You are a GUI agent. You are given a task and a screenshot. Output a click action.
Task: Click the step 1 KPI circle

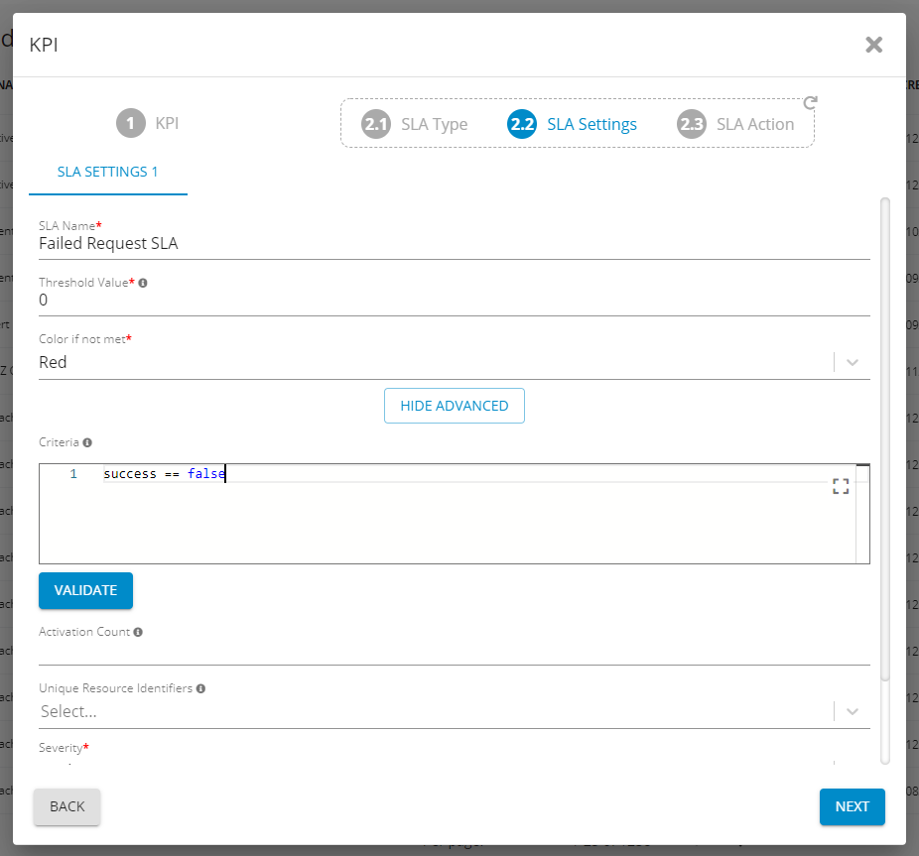(x=130, y=124)
